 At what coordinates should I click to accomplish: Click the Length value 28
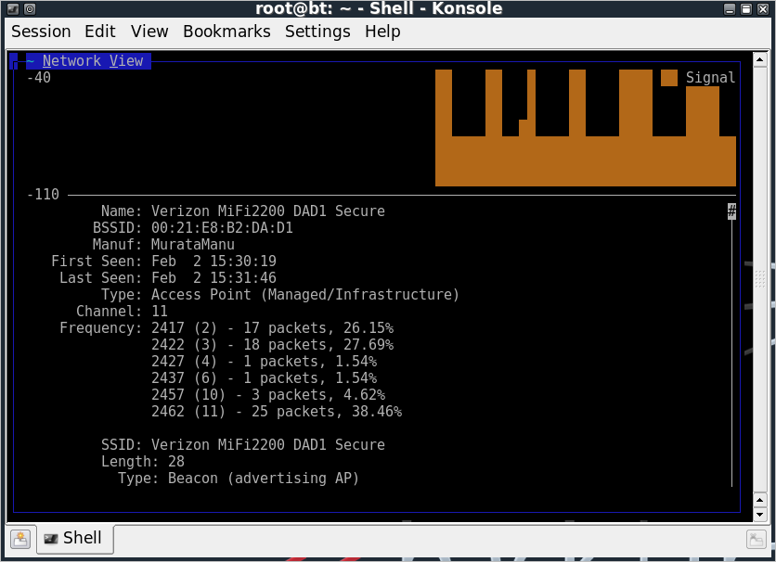click(x=176, y=462)
